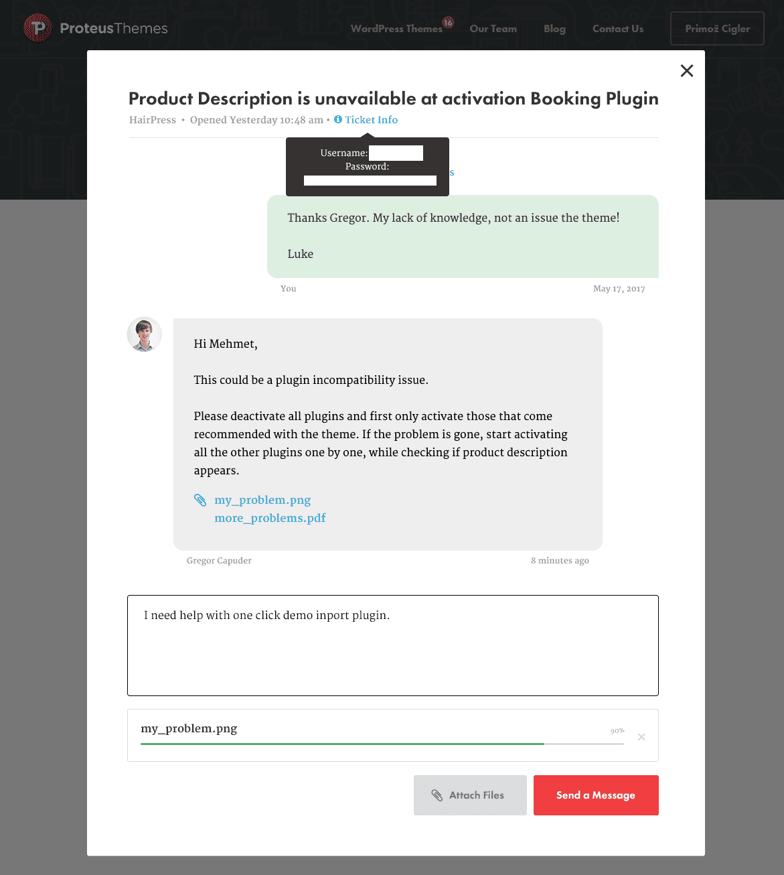The height and width of the screenshot is (875, 784).
Task: Remove the uploading my_problem.png file
Action: tap(641, 737)
